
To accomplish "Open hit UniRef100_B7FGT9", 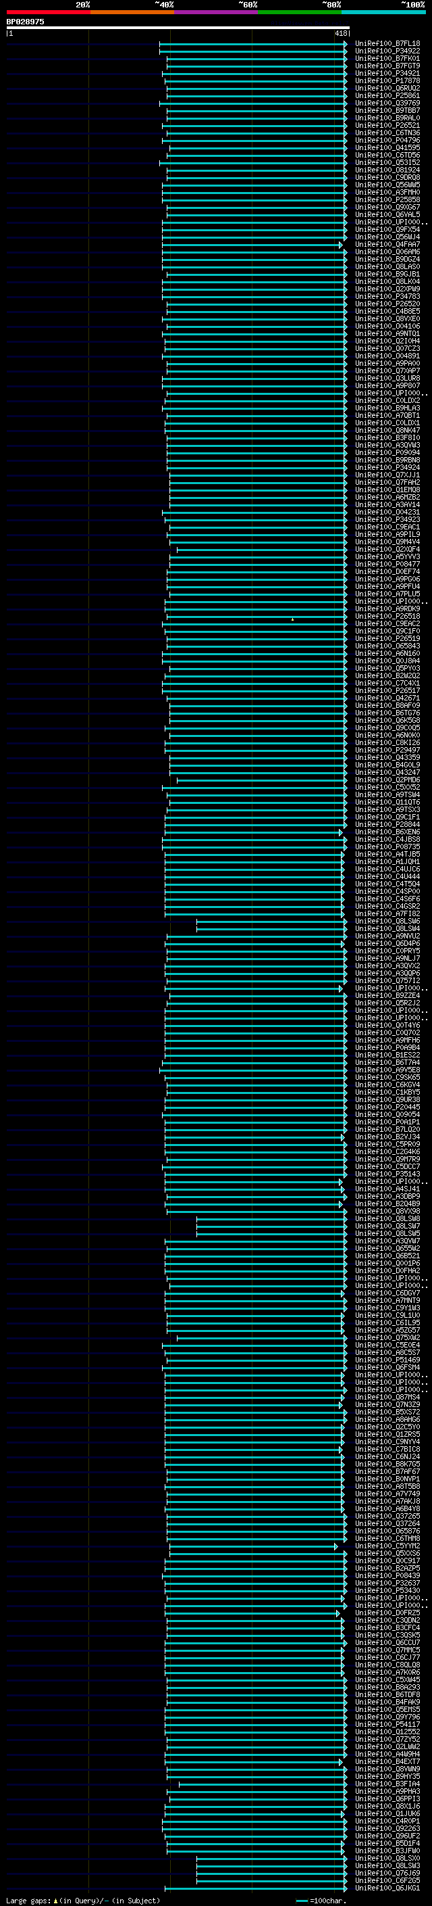I will pos(387,66).
